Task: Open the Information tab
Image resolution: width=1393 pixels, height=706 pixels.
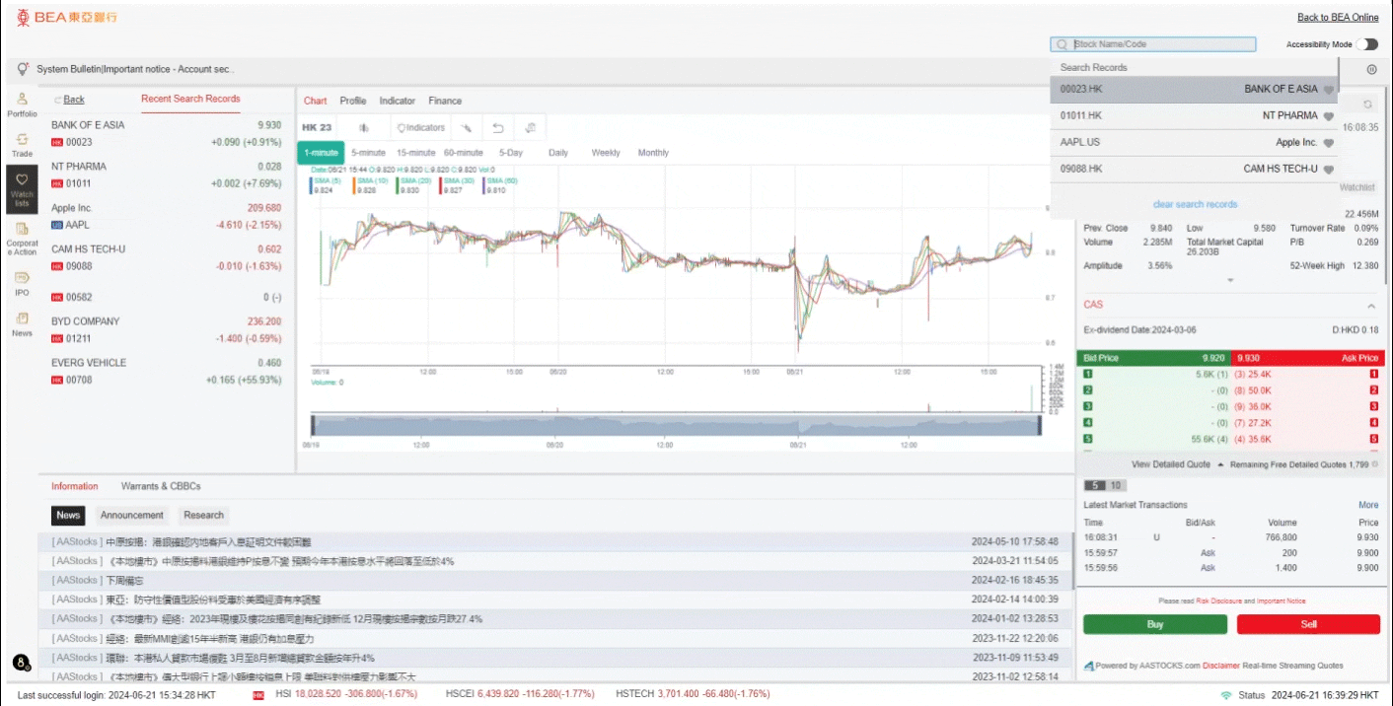Action: 75,486
